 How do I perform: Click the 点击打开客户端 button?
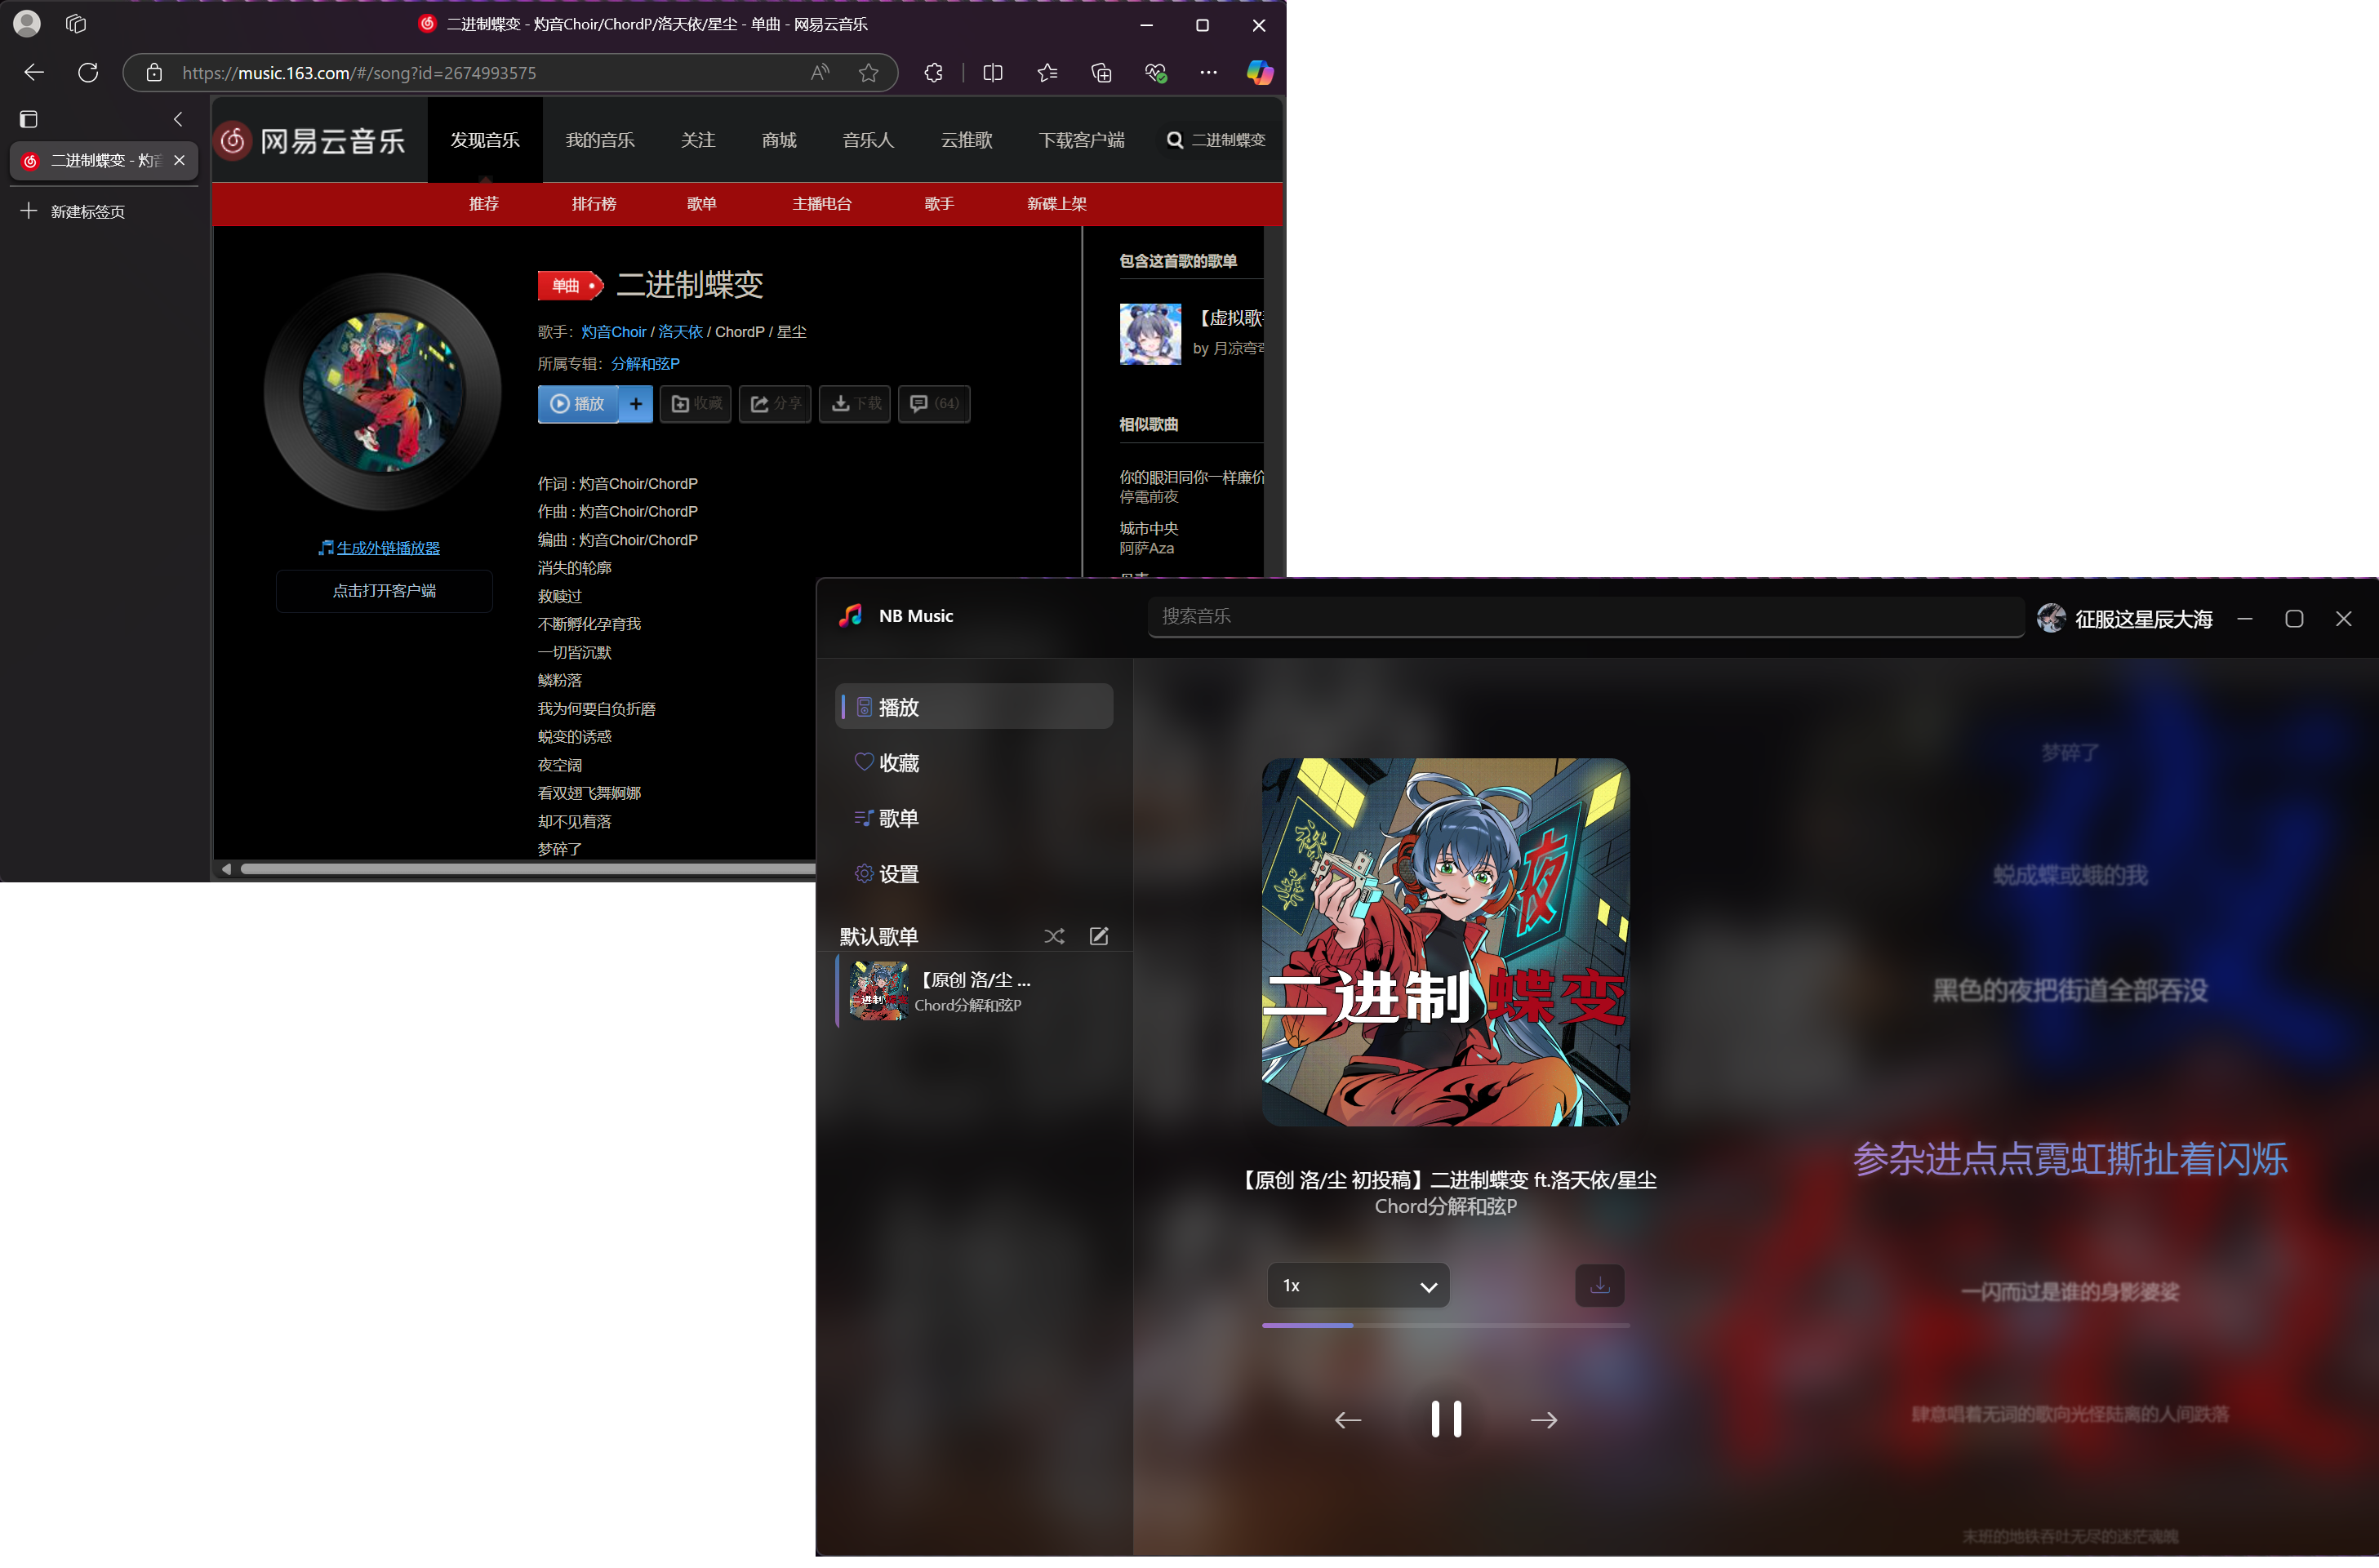coord(384,591)
